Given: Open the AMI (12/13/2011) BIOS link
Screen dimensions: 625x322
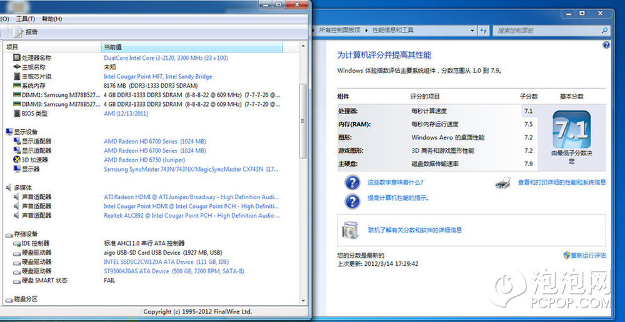Looking at the screenshot, I should 126,114.
